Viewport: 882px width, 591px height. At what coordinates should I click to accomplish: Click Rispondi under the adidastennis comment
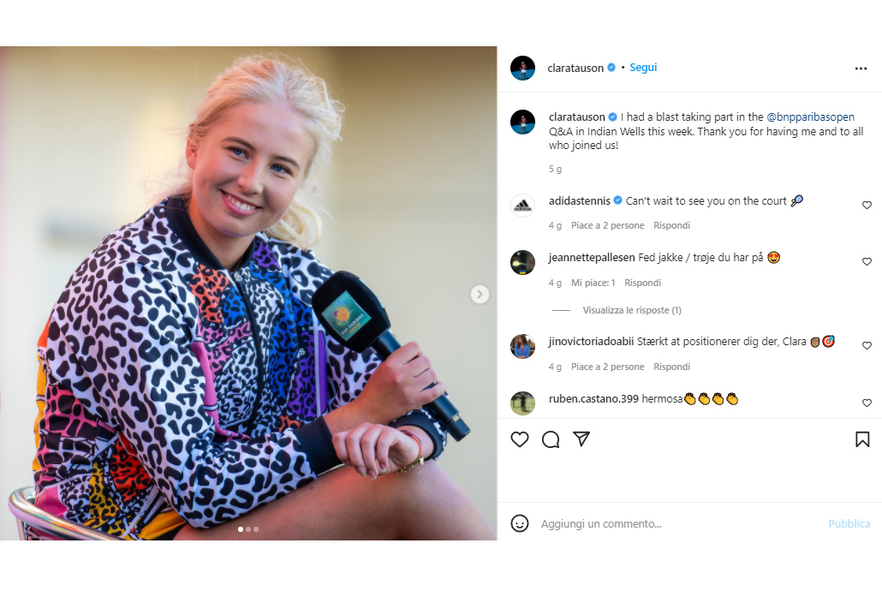click(671, 225)
